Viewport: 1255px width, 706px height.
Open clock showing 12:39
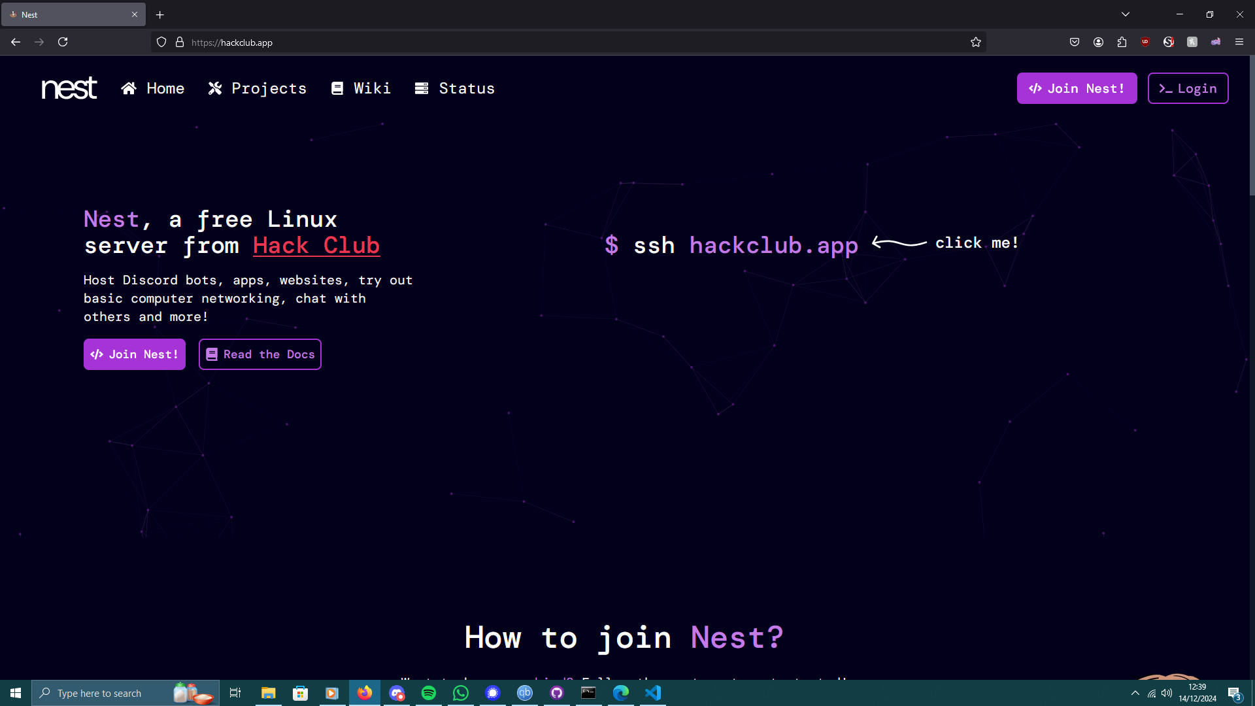(x=1197, y=693)
